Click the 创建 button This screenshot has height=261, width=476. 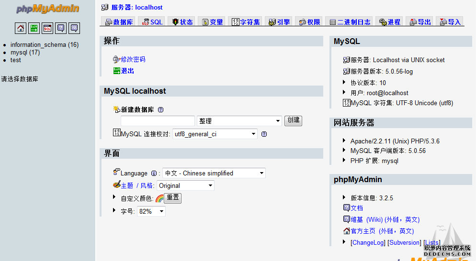pyautogui.click(x=293, y=120)
